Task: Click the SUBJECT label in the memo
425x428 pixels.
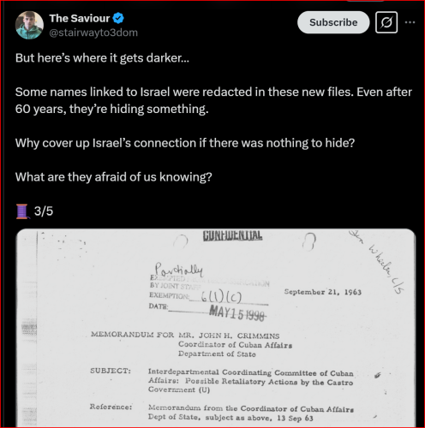Action: coord(111,371)
